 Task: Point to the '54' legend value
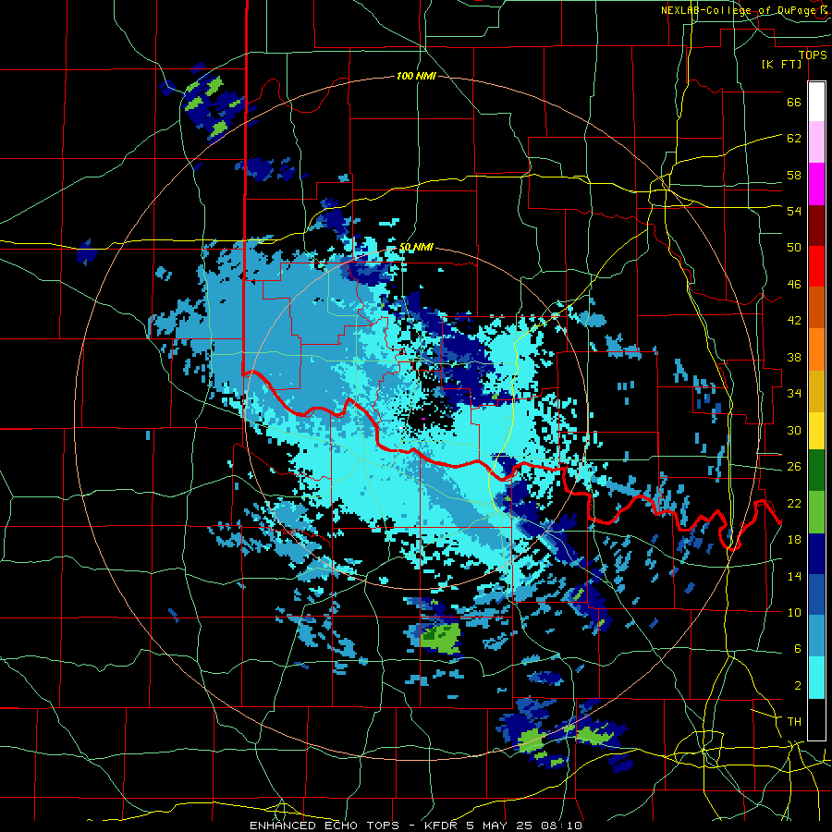tap(794, 211)
